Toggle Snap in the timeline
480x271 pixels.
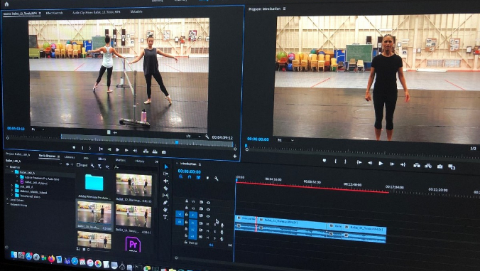point(190,177)
